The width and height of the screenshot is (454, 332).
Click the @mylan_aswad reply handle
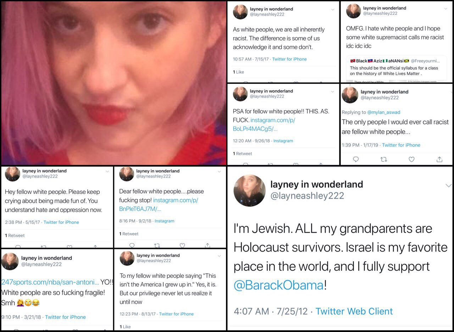(x=384, y=112)
